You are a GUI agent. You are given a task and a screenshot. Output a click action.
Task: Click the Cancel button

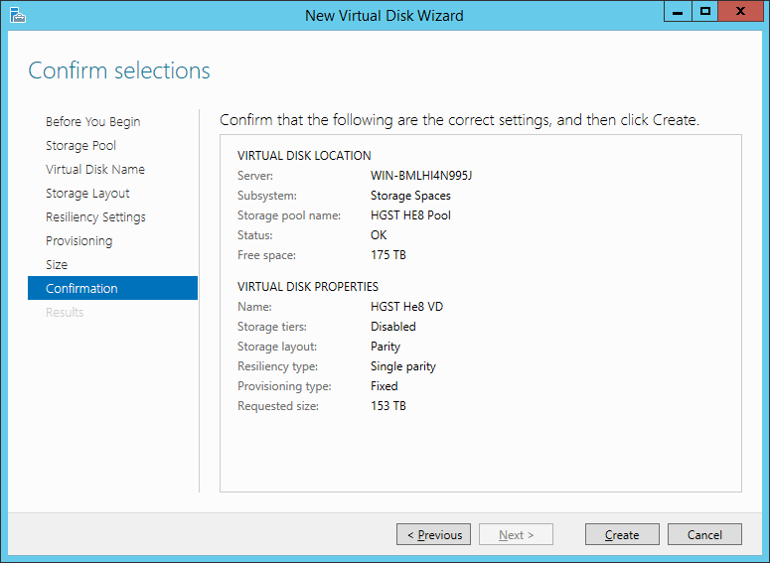704,534
